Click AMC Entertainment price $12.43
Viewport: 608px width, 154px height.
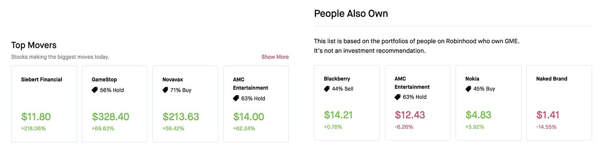tap(410, 115)
